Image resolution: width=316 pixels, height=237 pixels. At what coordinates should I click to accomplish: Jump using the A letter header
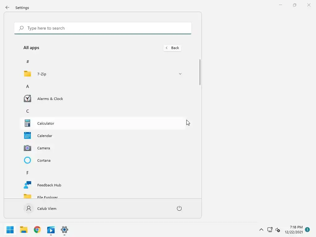(x=27, y=86)
